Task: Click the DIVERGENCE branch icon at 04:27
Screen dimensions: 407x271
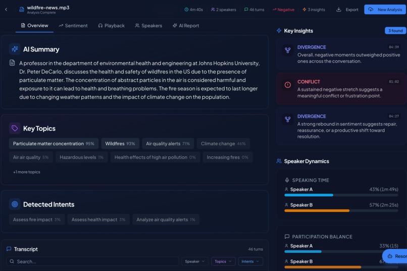Action: tap(288, 119)
